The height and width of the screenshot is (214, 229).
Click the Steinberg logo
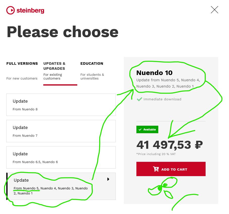[x=25, y=10]
